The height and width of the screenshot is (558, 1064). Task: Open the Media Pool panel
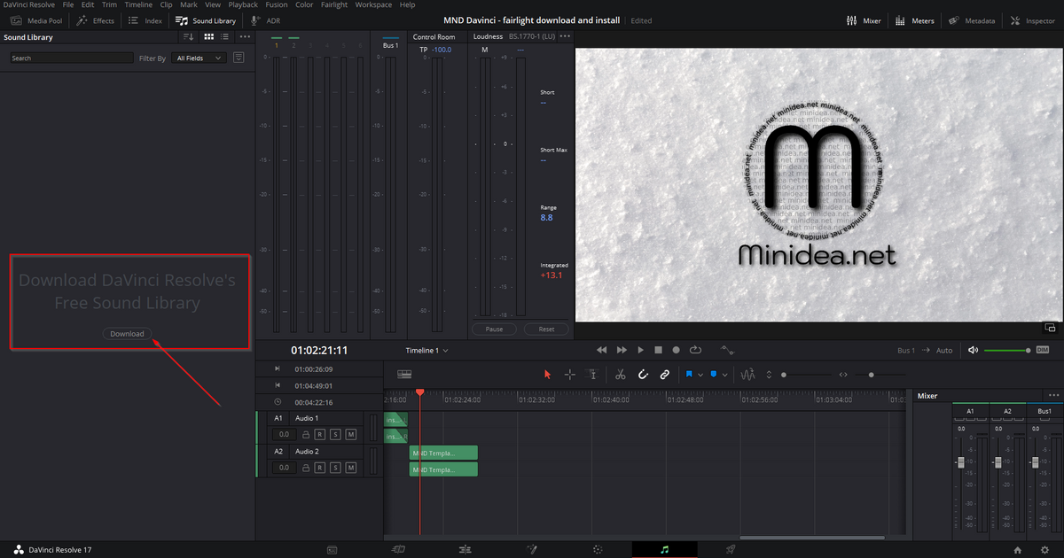tap(36, 20)
